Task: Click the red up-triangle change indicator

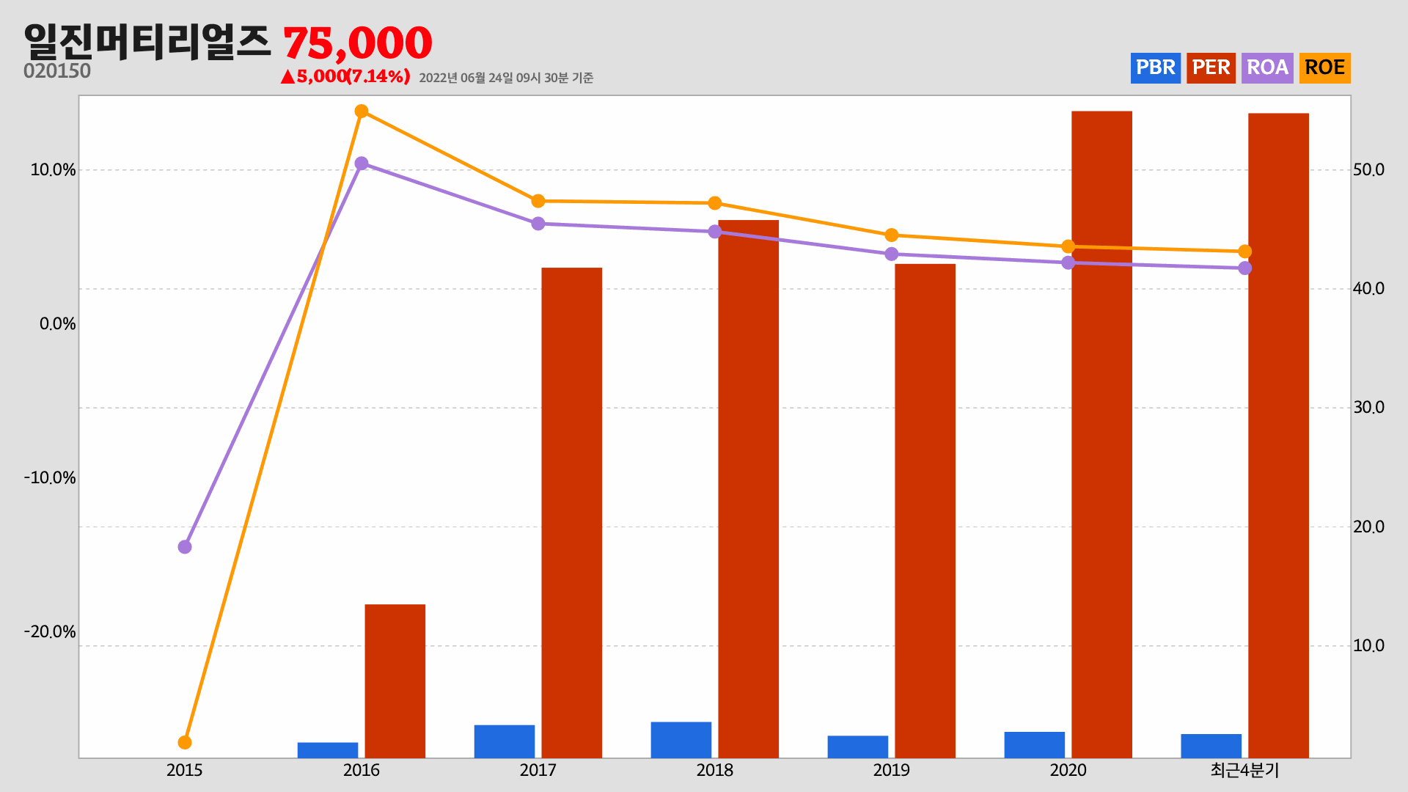Action: [x=287, y=77]
